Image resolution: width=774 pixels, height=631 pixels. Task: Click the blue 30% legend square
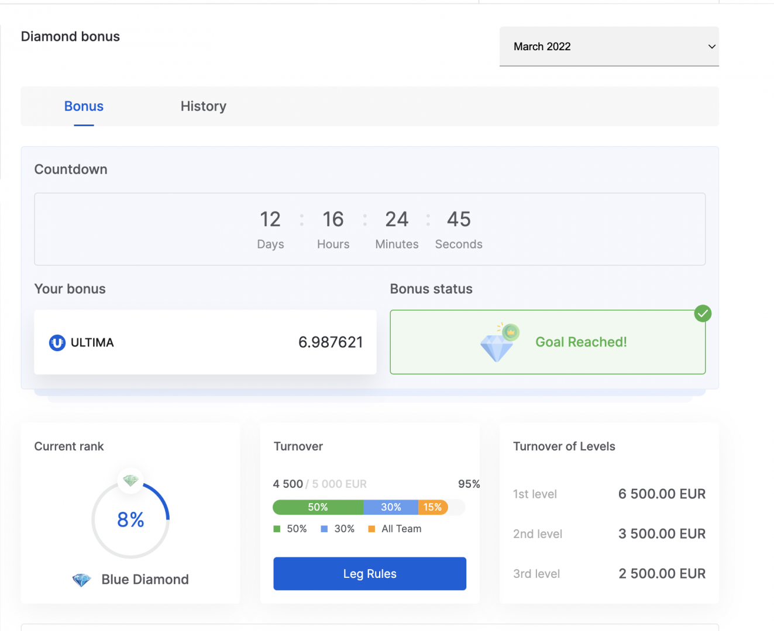pos(324,529)
